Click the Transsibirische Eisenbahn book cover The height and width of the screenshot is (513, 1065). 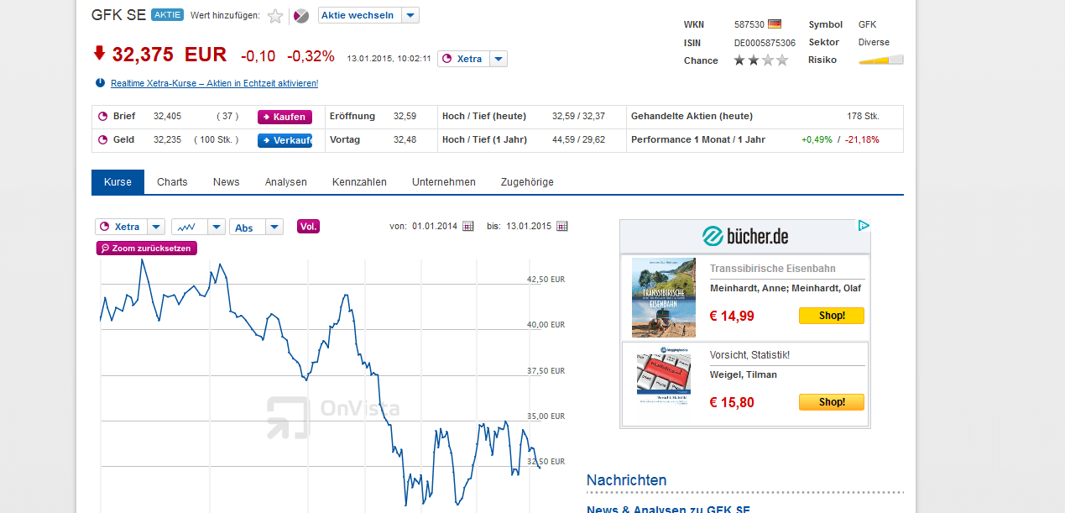(x=664, y=297)
